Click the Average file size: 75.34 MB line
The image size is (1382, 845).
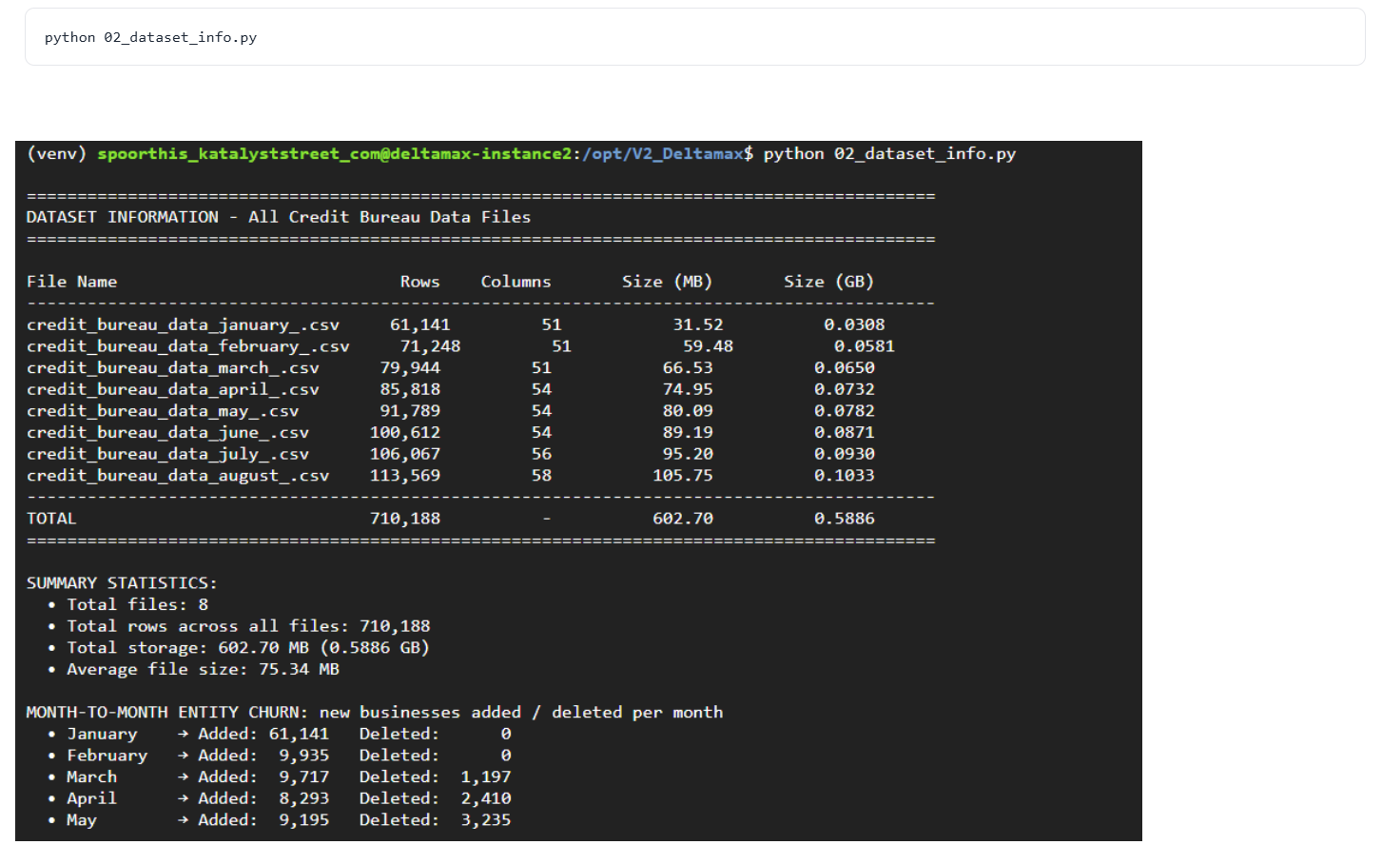(x=203, y=669)
